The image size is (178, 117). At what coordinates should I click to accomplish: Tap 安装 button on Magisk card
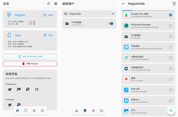[x=48, y=15]
